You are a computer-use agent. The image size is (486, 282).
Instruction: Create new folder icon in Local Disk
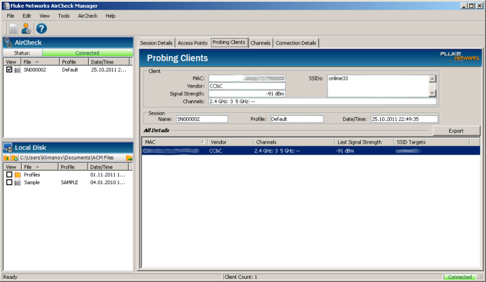click(15, 158)
